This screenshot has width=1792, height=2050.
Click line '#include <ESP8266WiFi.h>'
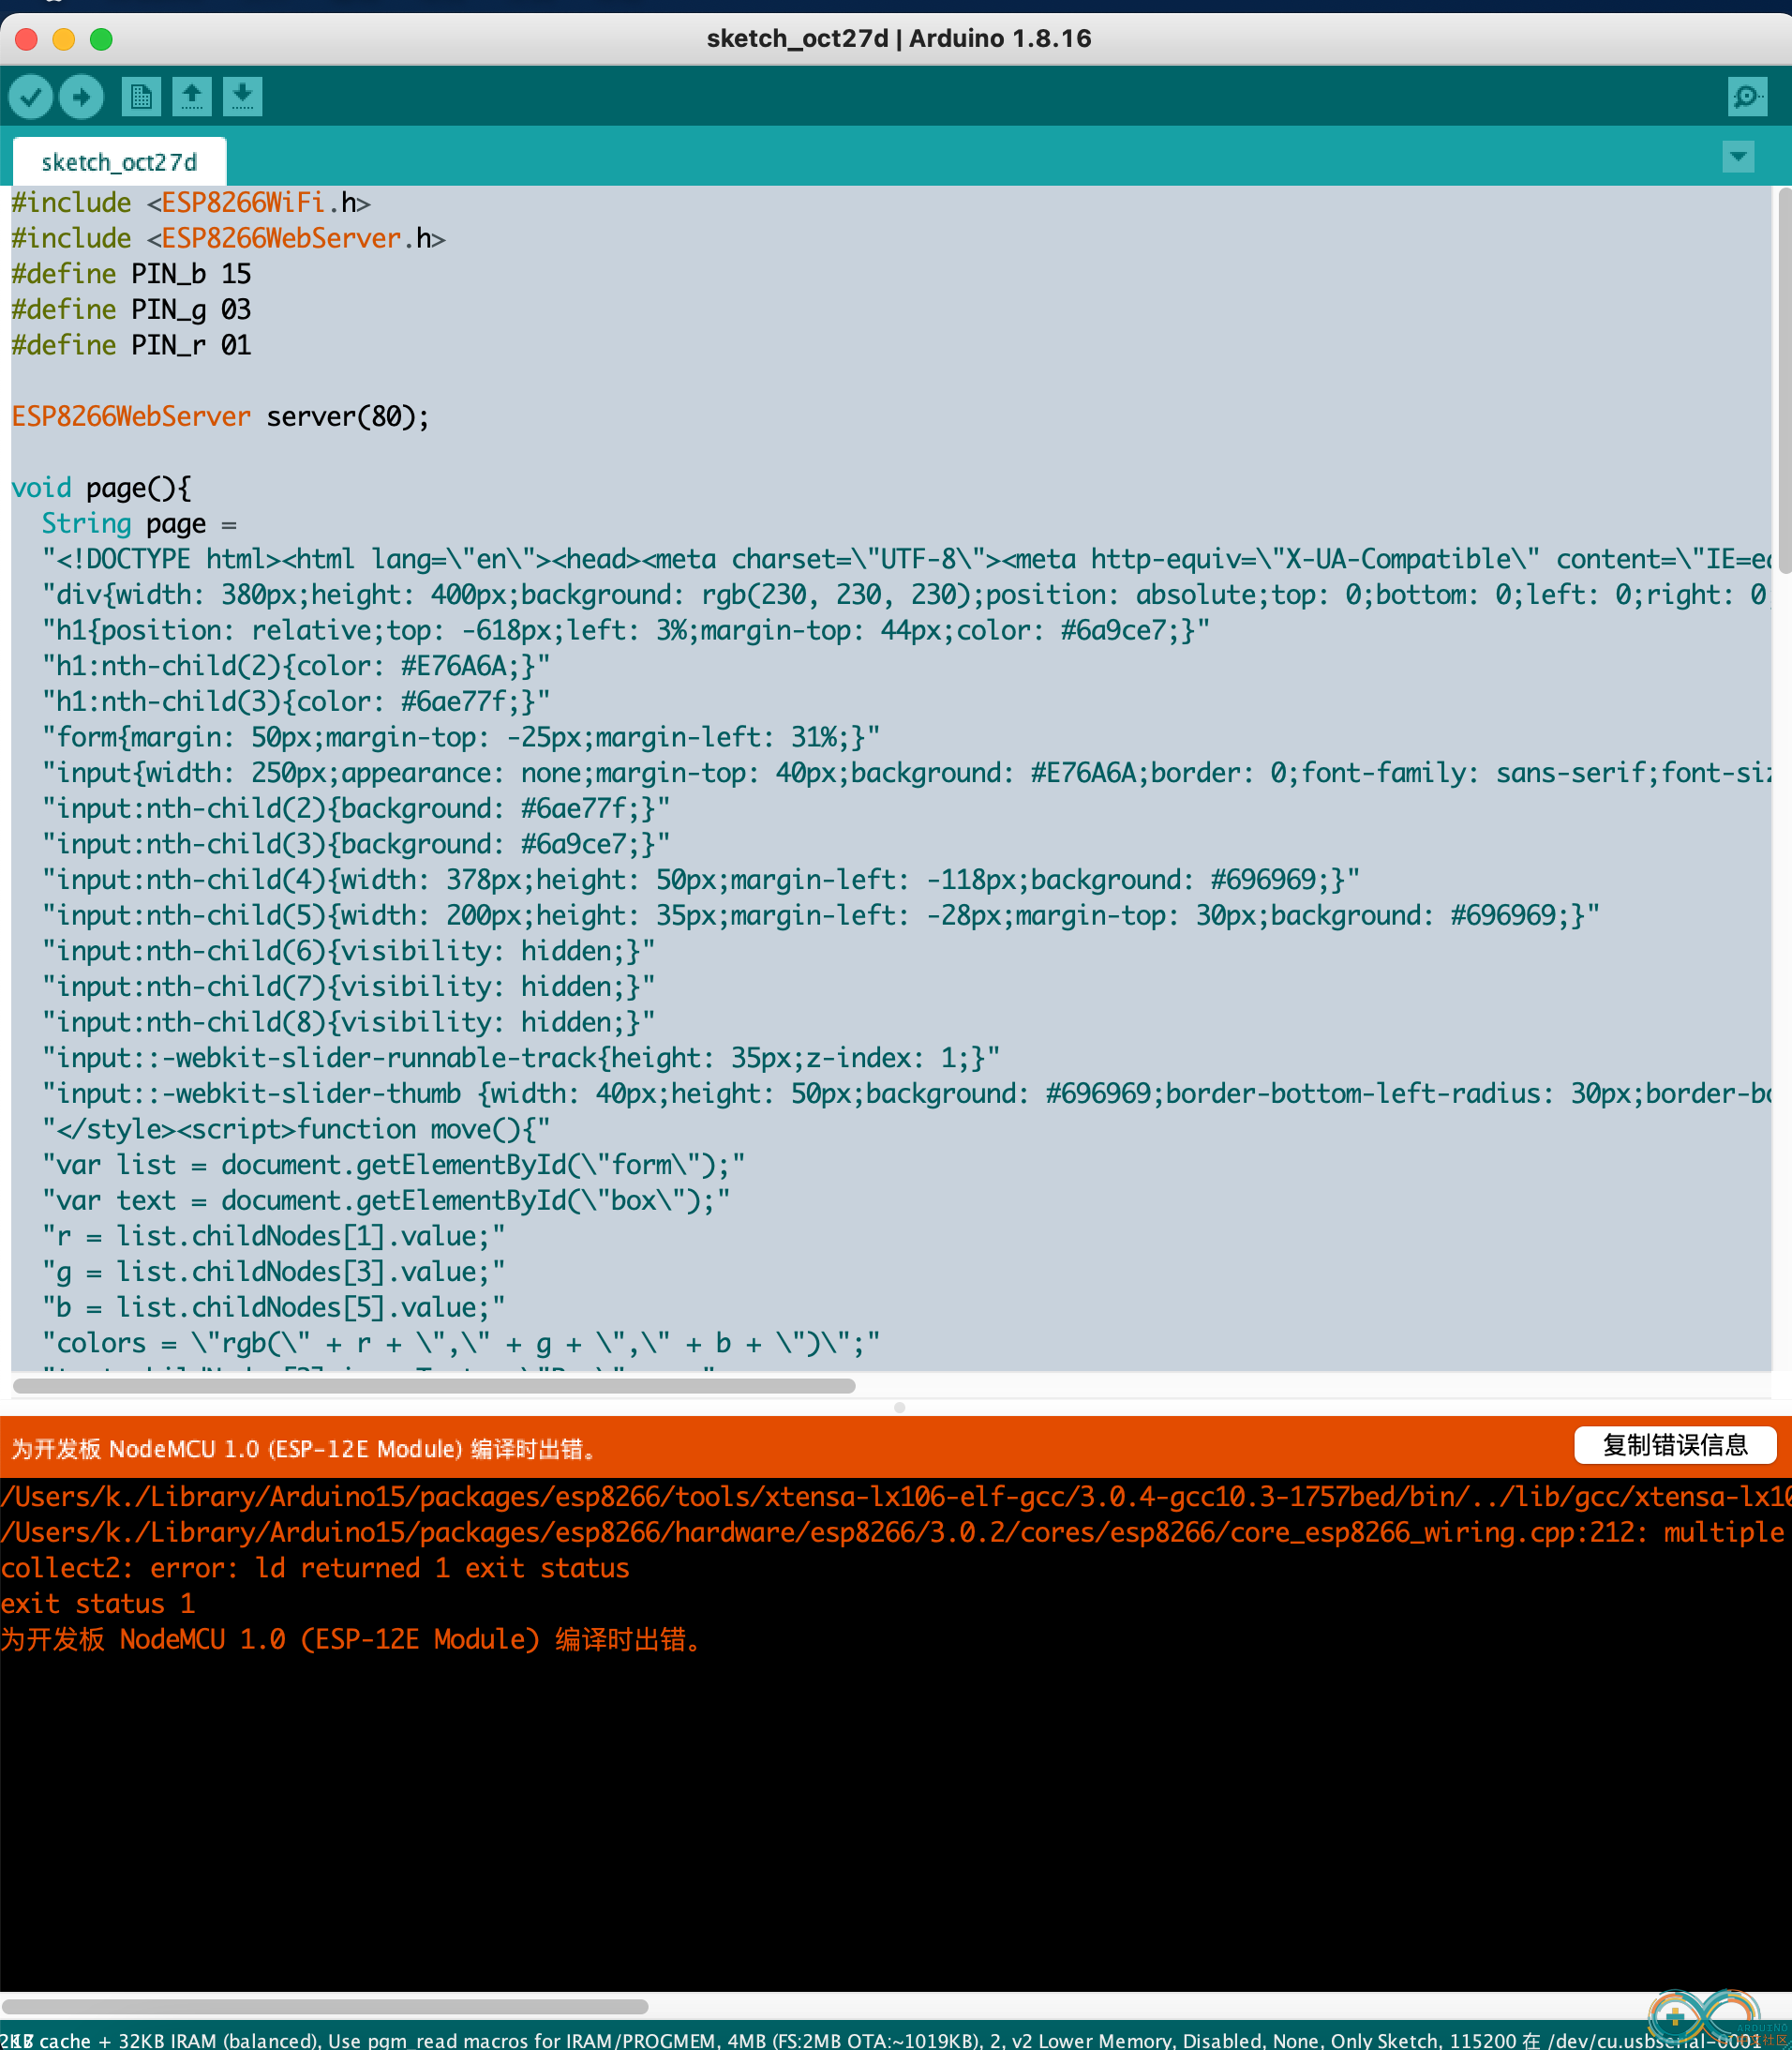coord(191,203)
